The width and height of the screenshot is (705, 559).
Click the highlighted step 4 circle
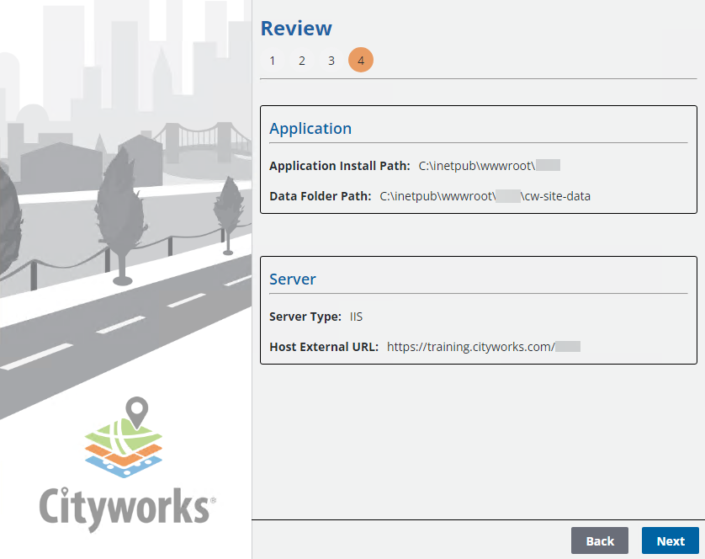[x=361, y=61]
